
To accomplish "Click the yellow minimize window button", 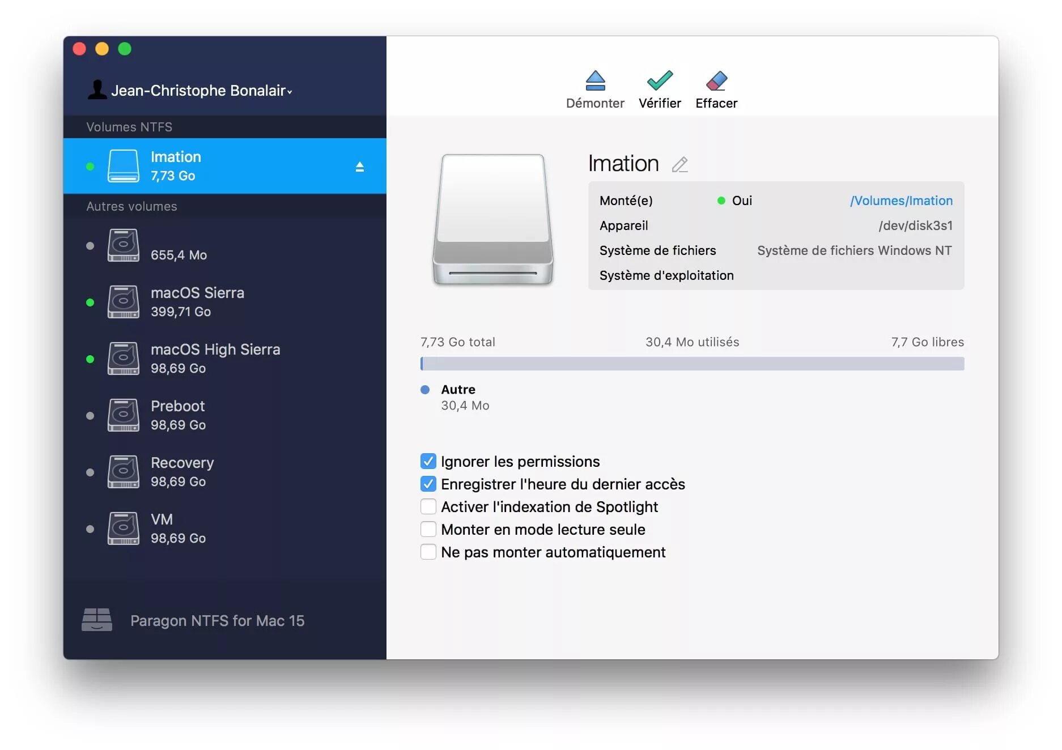I will pos(102,49).
